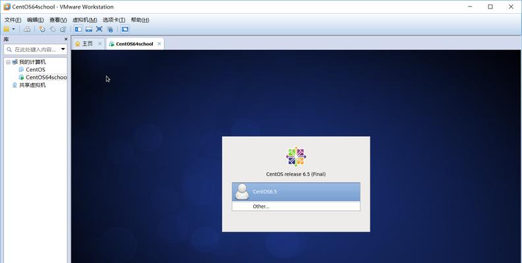The image size is (522, 263).
Task: Click the Unity mode toolbar icon
Action: tap(110, 29)
